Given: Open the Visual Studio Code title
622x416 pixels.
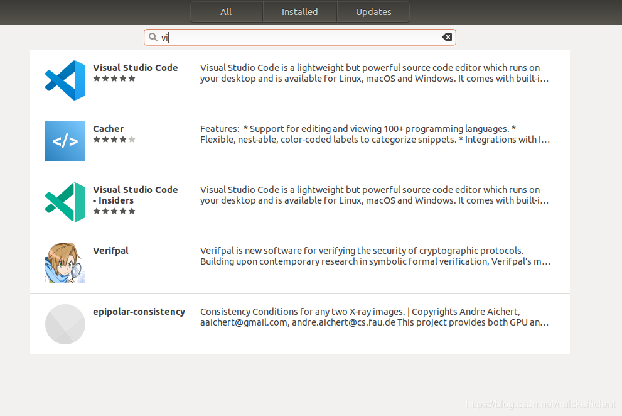Looking at the screenshot, I should [136, 68].
